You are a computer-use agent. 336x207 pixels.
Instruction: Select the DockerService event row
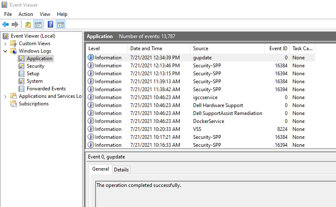(x=201, y=121)
